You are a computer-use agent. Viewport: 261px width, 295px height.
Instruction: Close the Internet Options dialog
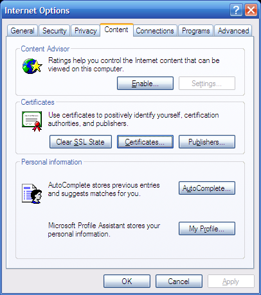pos(251,10)
